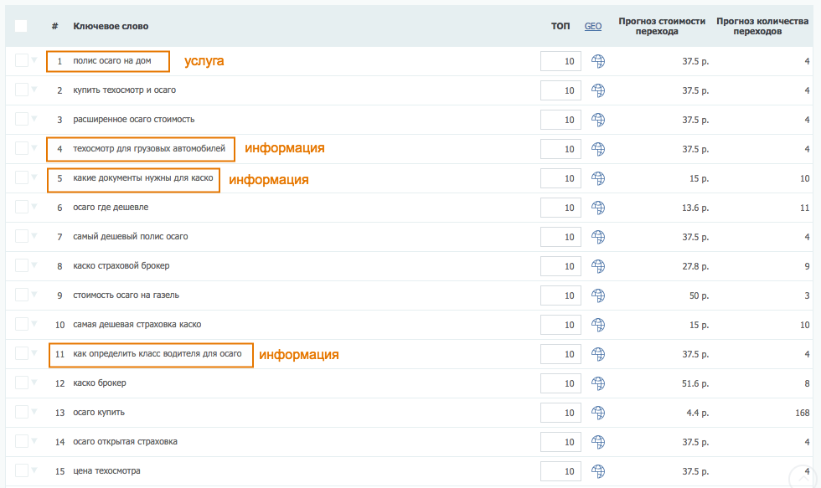This screenshot has width=821, height=488.
Task: Click the 'Ключевое слово' column header
Action: pyautogui.click(x=111, y=26)
